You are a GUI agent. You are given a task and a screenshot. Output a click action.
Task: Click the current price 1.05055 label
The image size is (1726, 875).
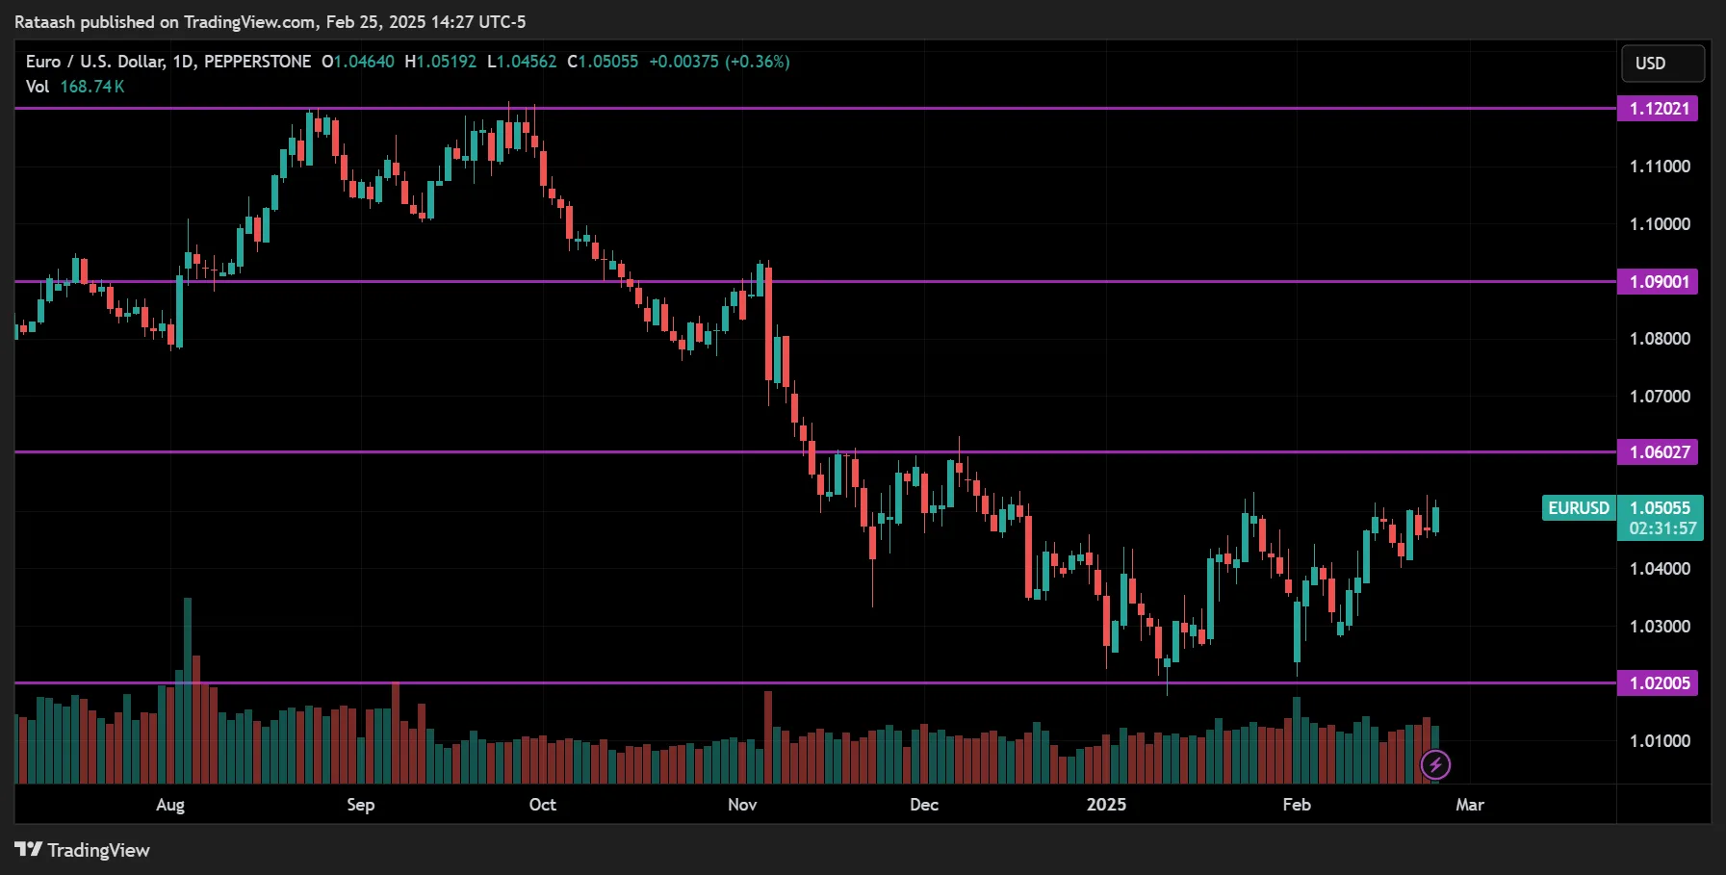click(x=1660, y=508)
